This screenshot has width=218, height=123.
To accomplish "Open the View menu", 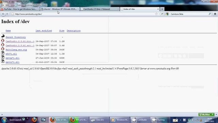I will 13,5.
